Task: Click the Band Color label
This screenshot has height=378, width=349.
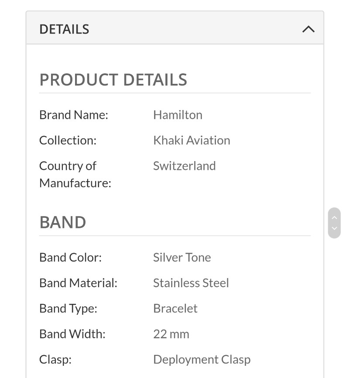Action: pos(70,258)
